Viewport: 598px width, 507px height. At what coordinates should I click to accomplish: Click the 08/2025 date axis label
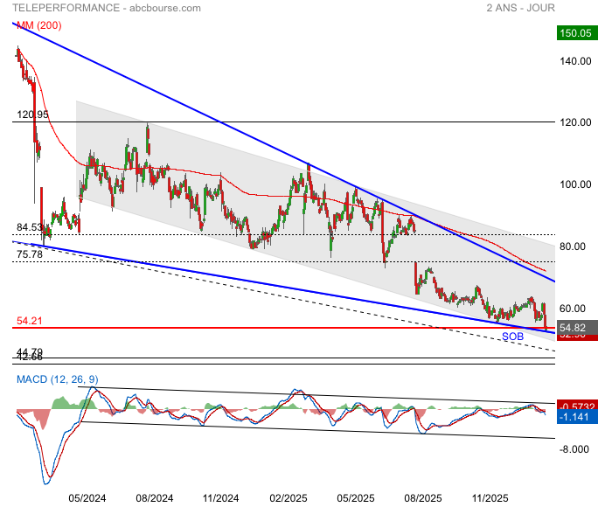point(423,498)
